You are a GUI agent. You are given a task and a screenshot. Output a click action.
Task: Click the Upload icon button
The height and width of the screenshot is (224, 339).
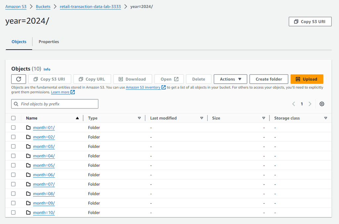click(x=307, y=79)
